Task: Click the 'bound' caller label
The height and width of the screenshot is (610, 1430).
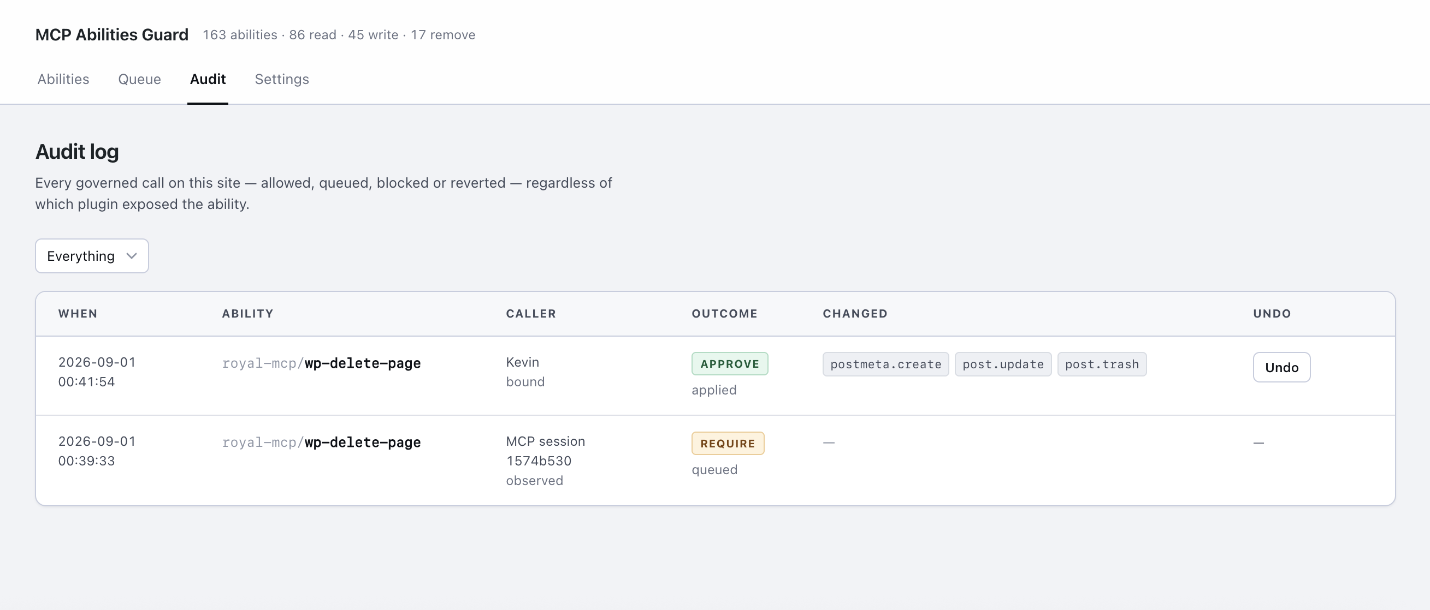Action: (x=525, y=381)
